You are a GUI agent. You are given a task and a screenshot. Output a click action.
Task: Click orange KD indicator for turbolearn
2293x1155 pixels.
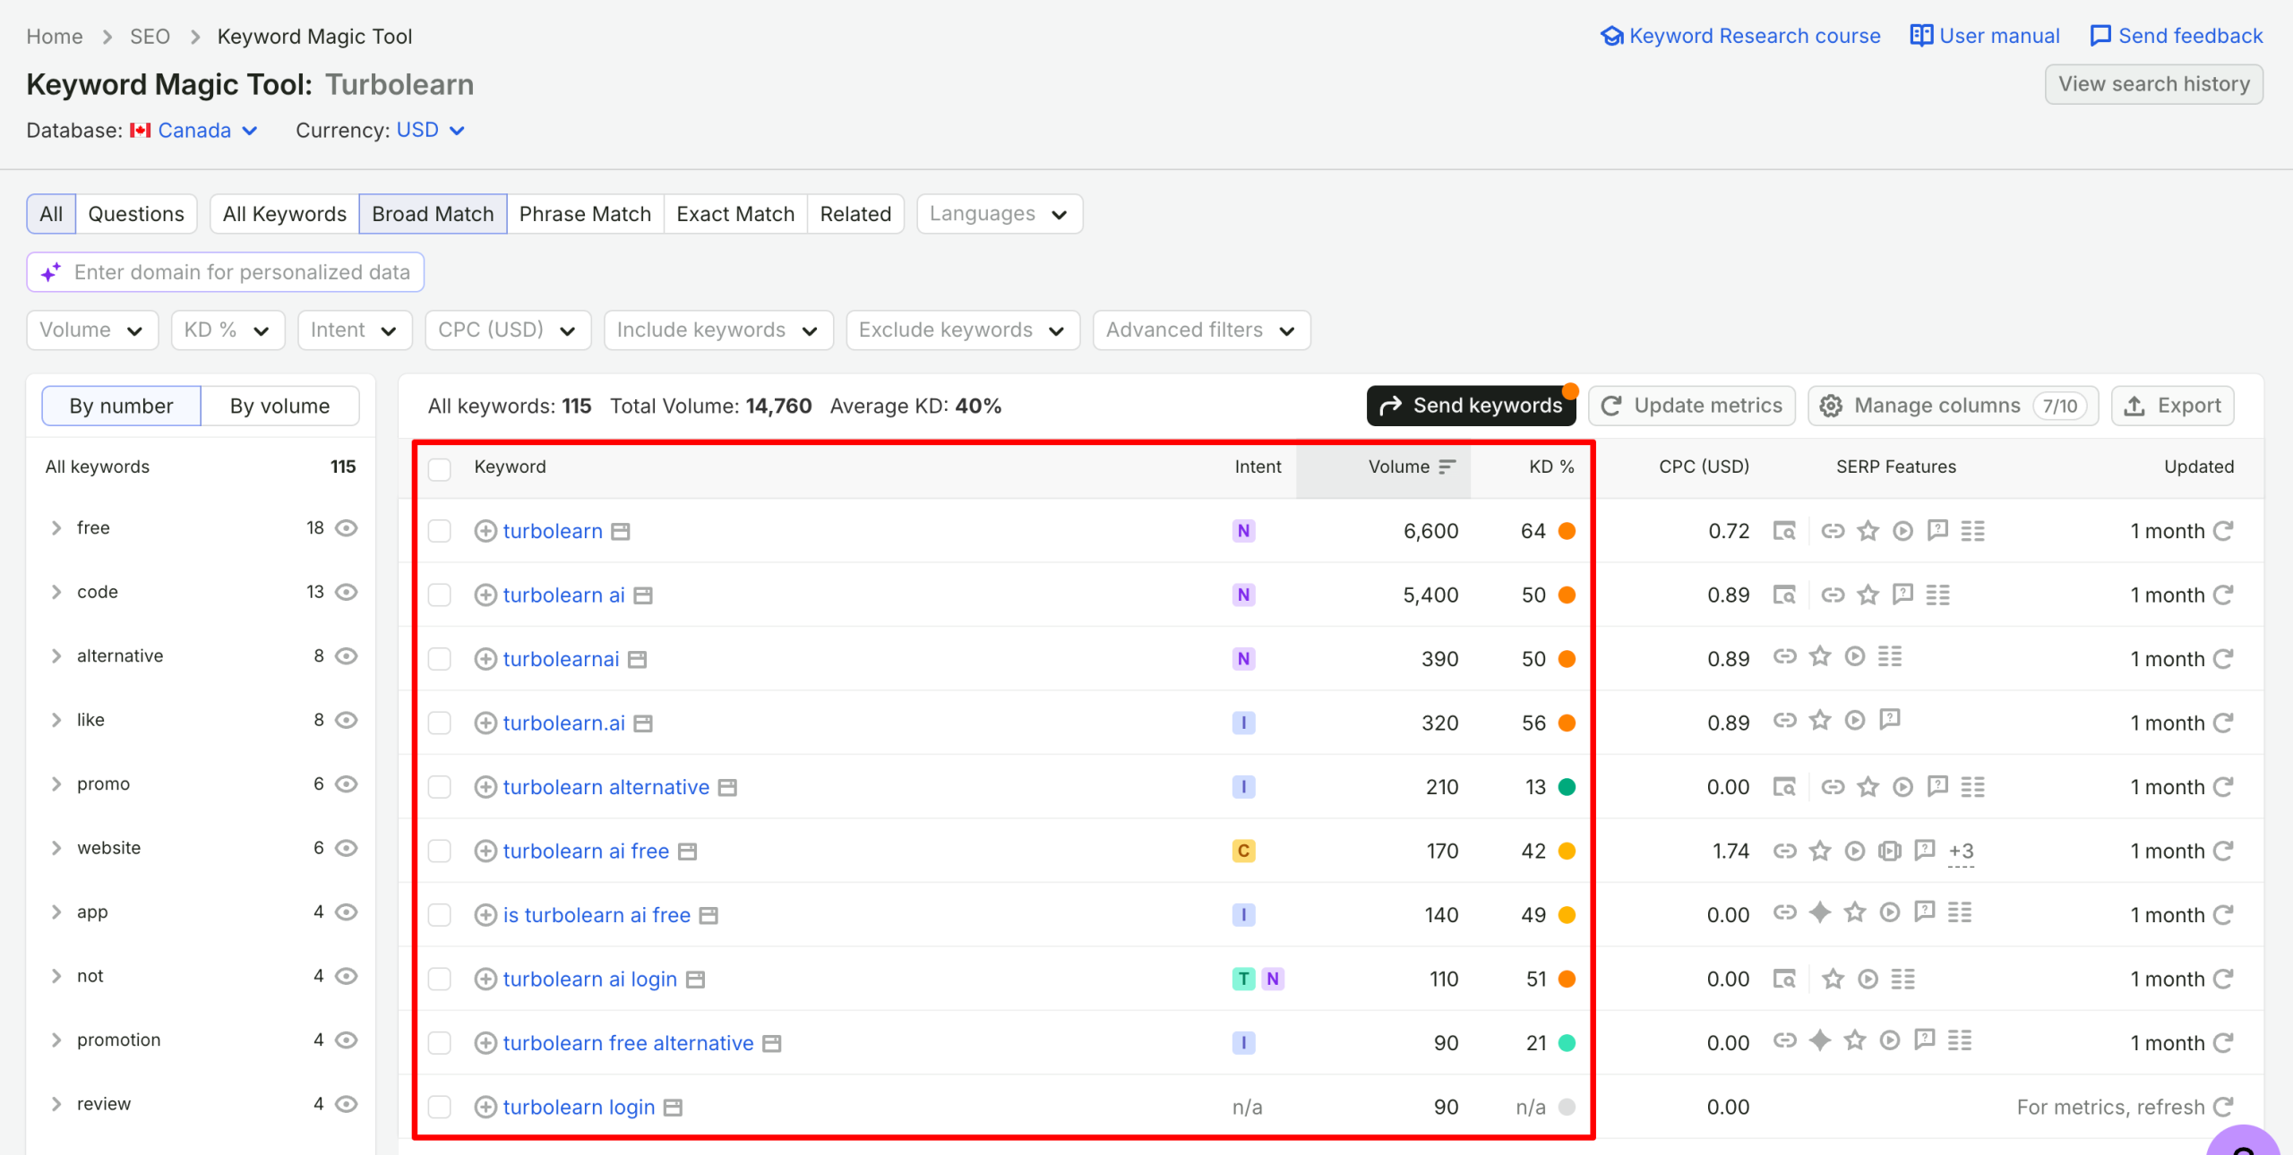coord(1567,531)
